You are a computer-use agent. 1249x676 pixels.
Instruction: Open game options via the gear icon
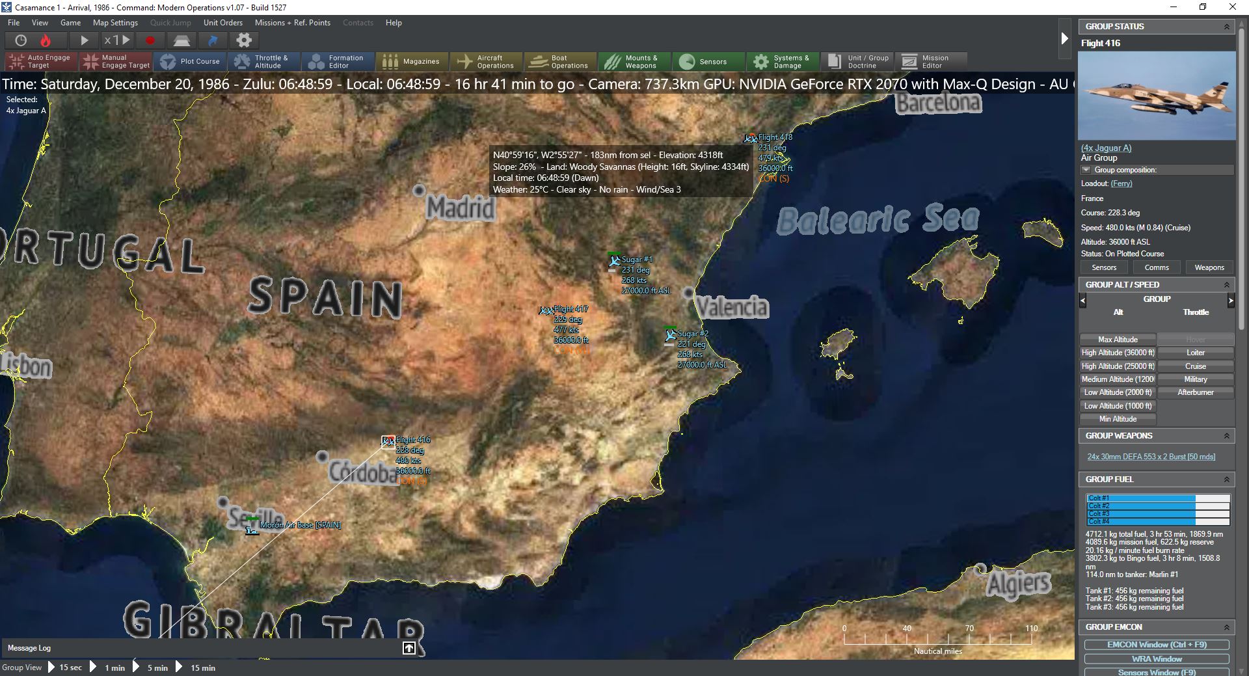coord(244,40)
